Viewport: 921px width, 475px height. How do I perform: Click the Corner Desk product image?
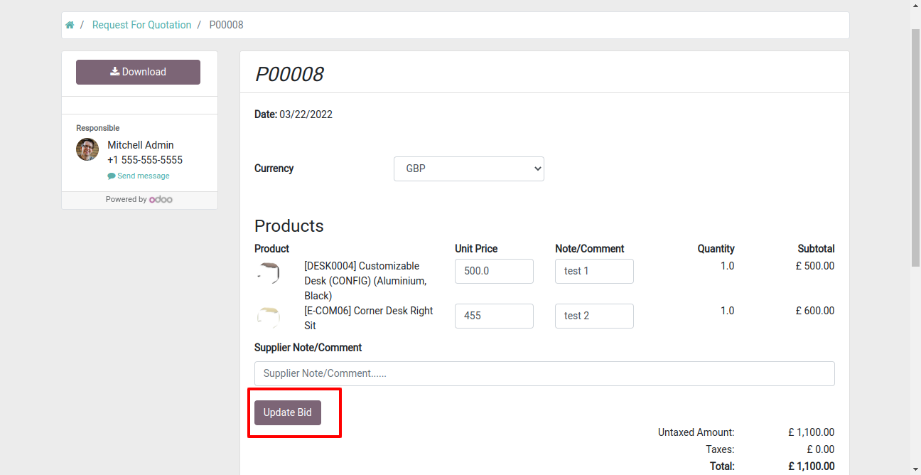(269, 316)
